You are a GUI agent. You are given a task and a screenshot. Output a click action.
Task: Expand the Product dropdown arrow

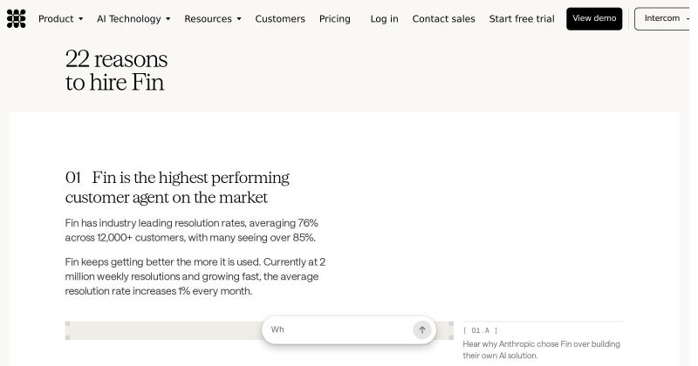pos(80,19)
